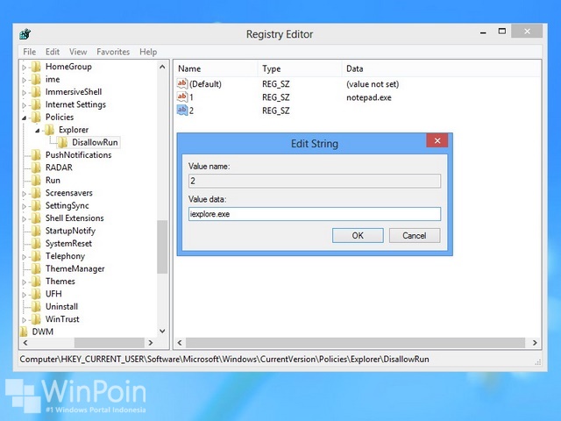This screenshot has width=561, height=421.
Task: Click the Type column header
Action: (x=300, y=68)
